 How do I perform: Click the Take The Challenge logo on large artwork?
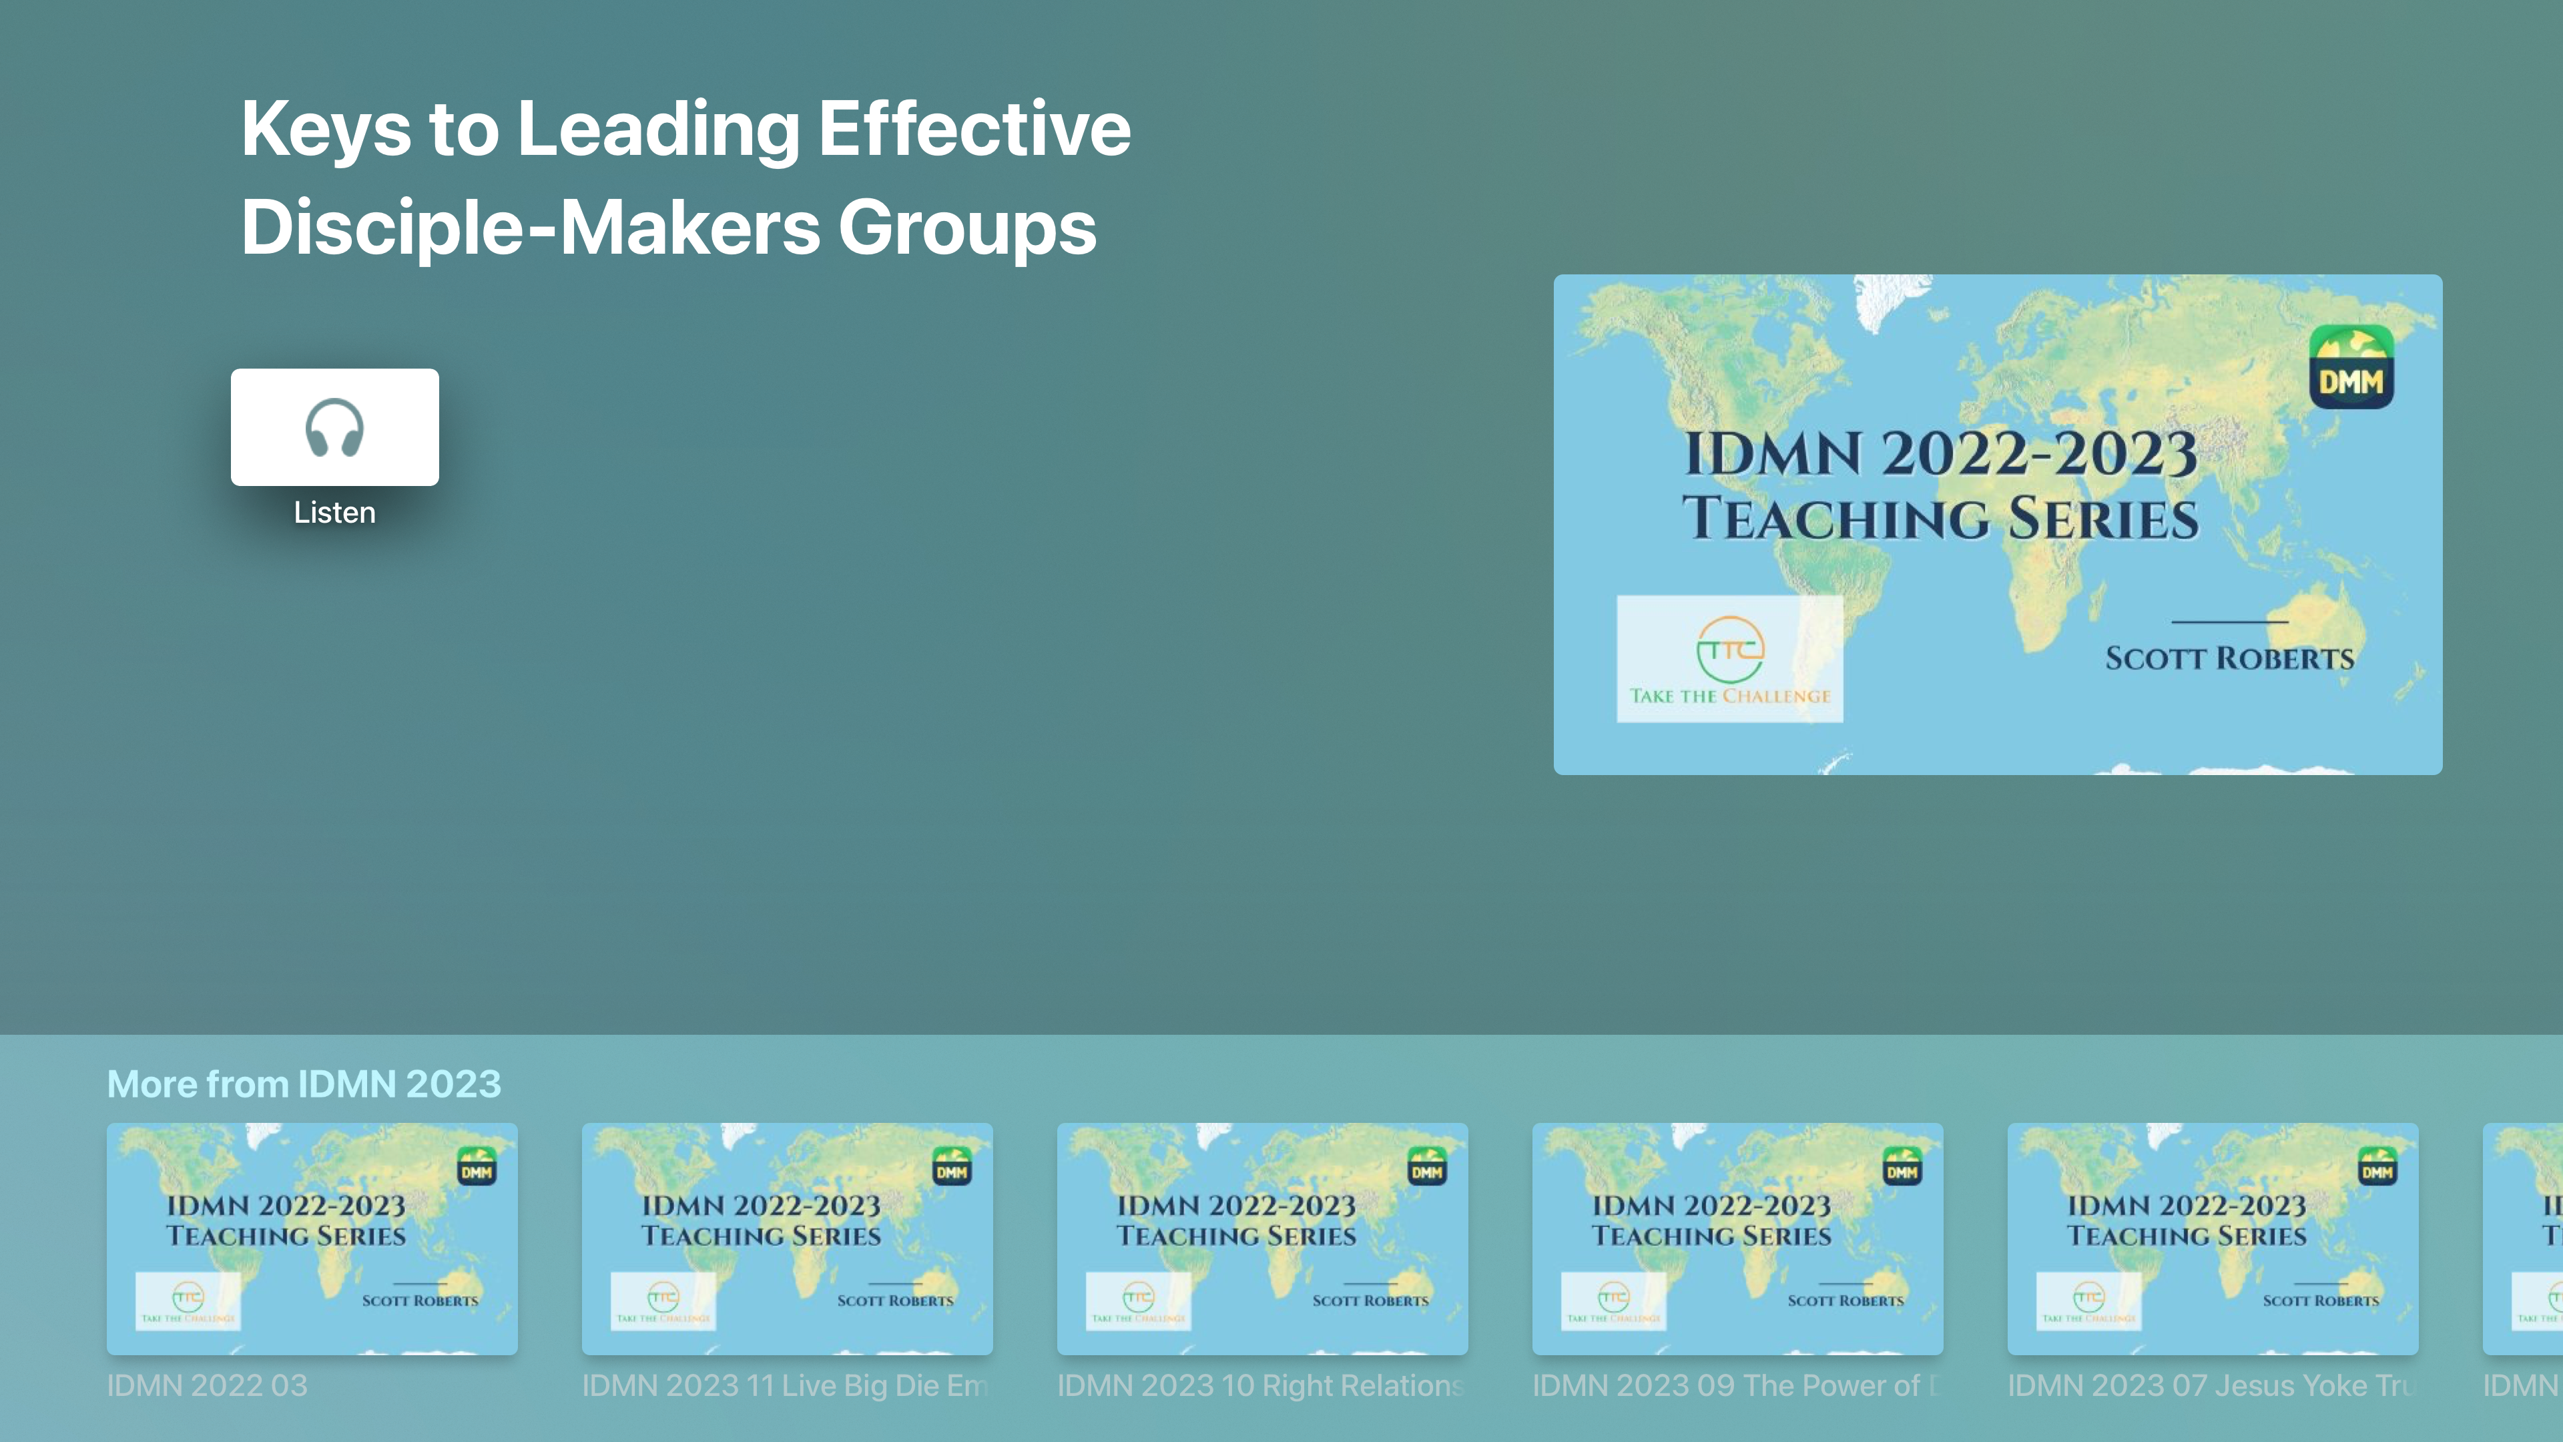click(1730, 659)
